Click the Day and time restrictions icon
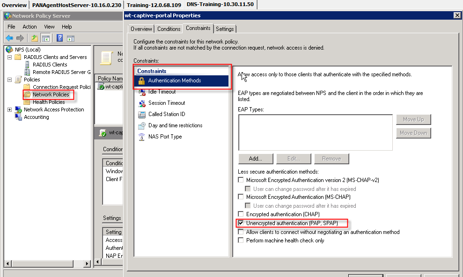Screen dimensions: 463x277 point(142,126)
